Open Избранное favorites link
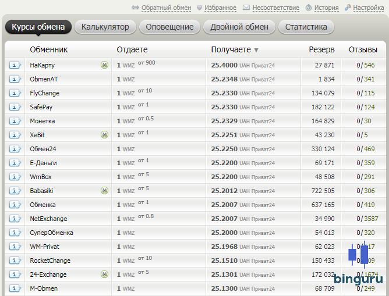Viewport: 389px width, 296px height. 220,8
